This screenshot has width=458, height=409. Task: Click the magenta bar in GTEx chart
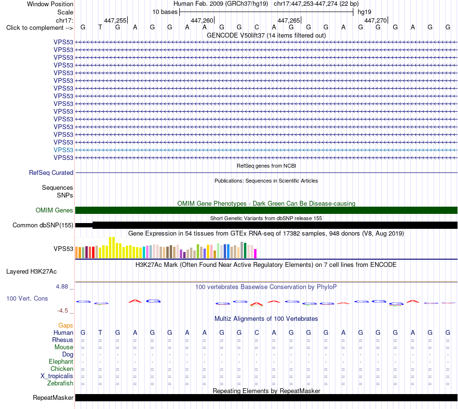(x=256, y=254)
